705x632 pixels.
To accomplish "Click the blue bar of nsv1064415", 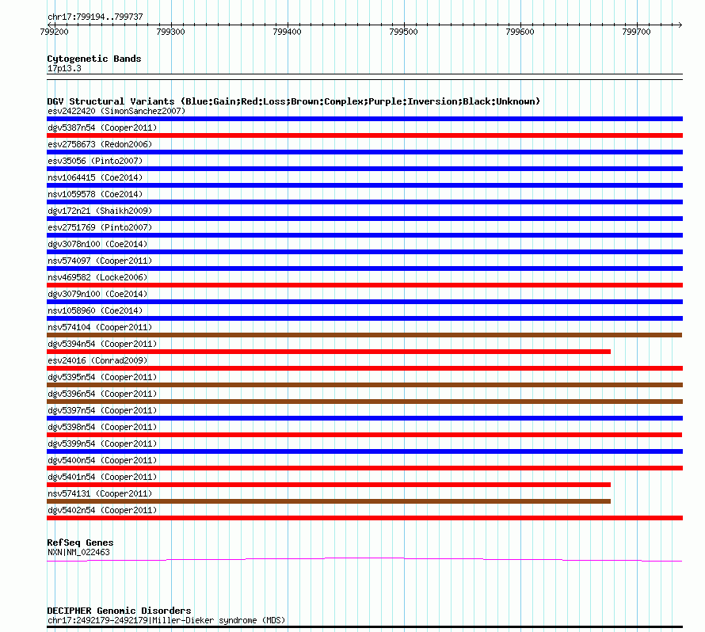I will 364,185.
